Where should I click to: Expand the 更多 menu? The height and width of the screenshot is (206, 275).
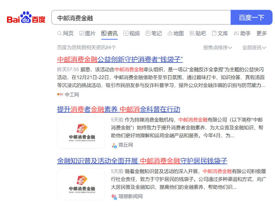click(x=261, y=33)
